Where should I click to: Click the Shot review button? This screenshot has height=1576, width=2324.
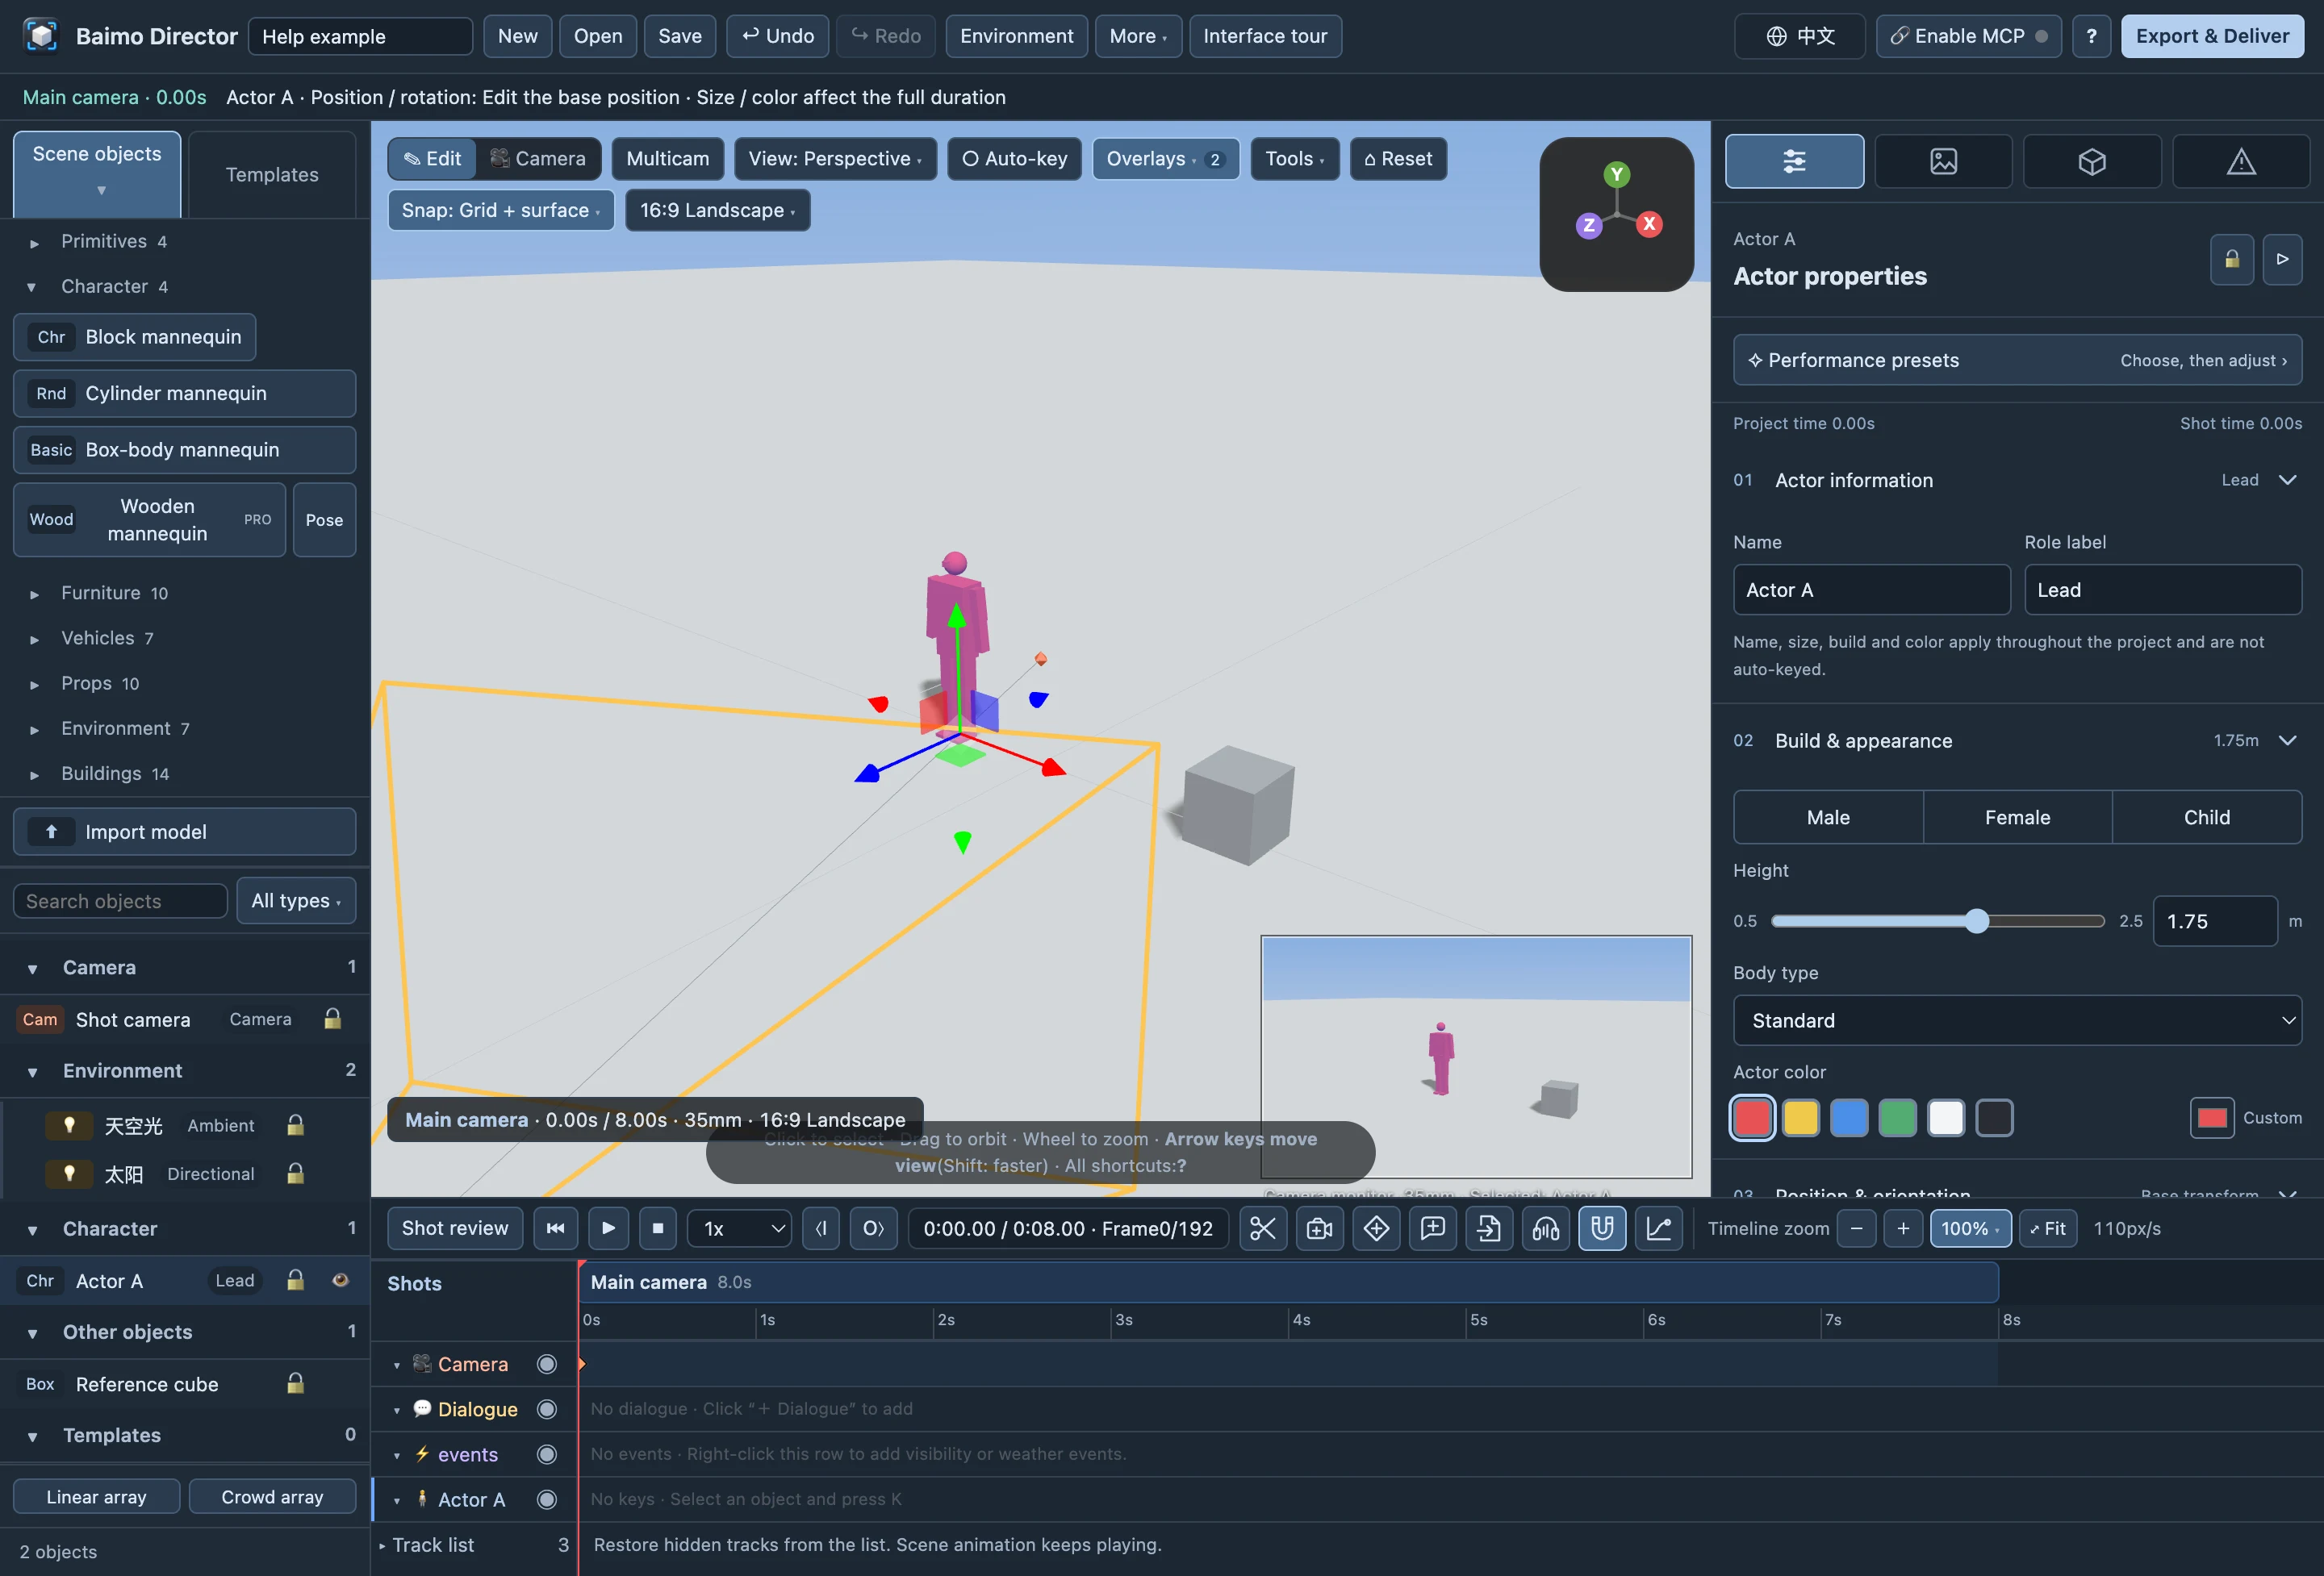pyautogui.click(x=455, y=1228)
